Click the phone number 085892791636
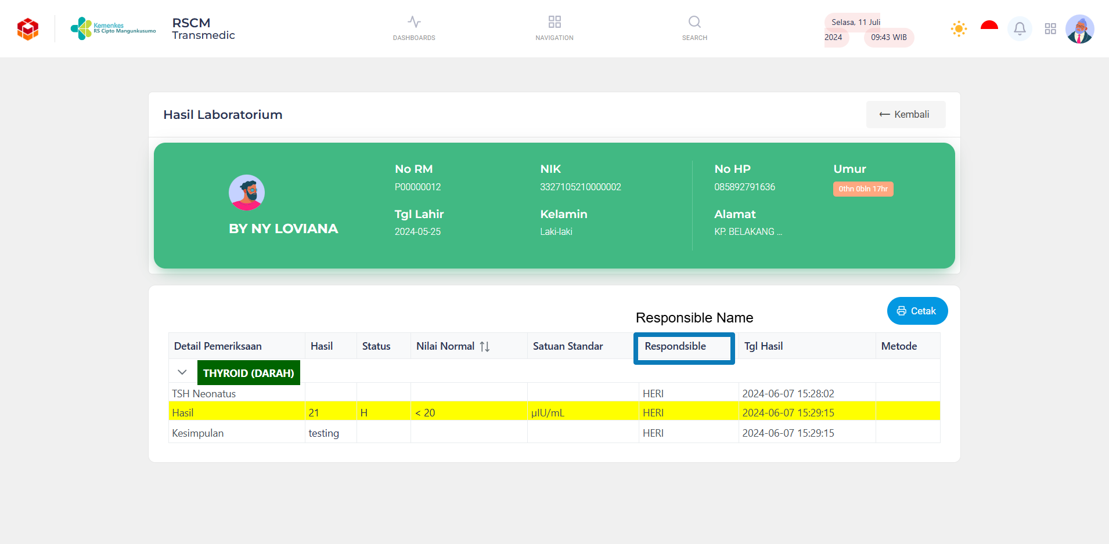1109x544 pixels. click(745, 187)
